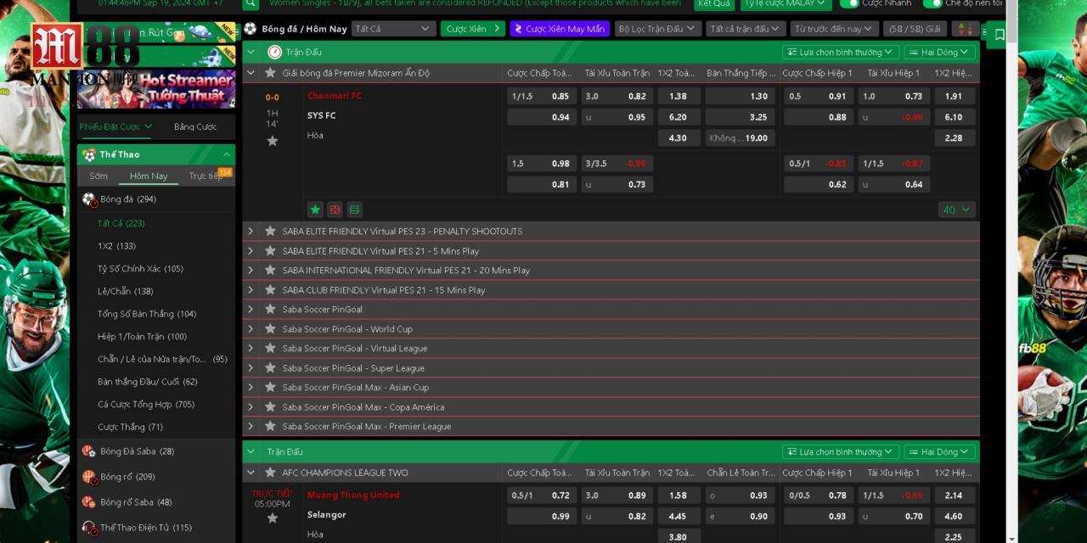Click the Bóng rổ Saba sidebar icon

[x=89, y=502]
